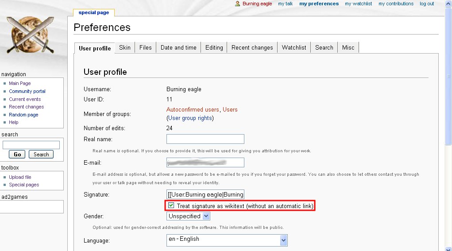Click the sidebar search input box
This screenshot has height=251, width=452.
31,145
